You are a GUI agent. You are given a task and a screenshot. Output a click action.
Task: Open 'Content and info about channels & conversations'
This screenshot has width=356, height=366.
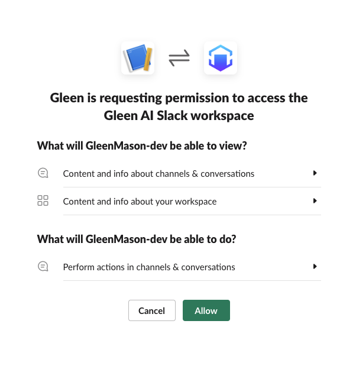coord(158,174)
